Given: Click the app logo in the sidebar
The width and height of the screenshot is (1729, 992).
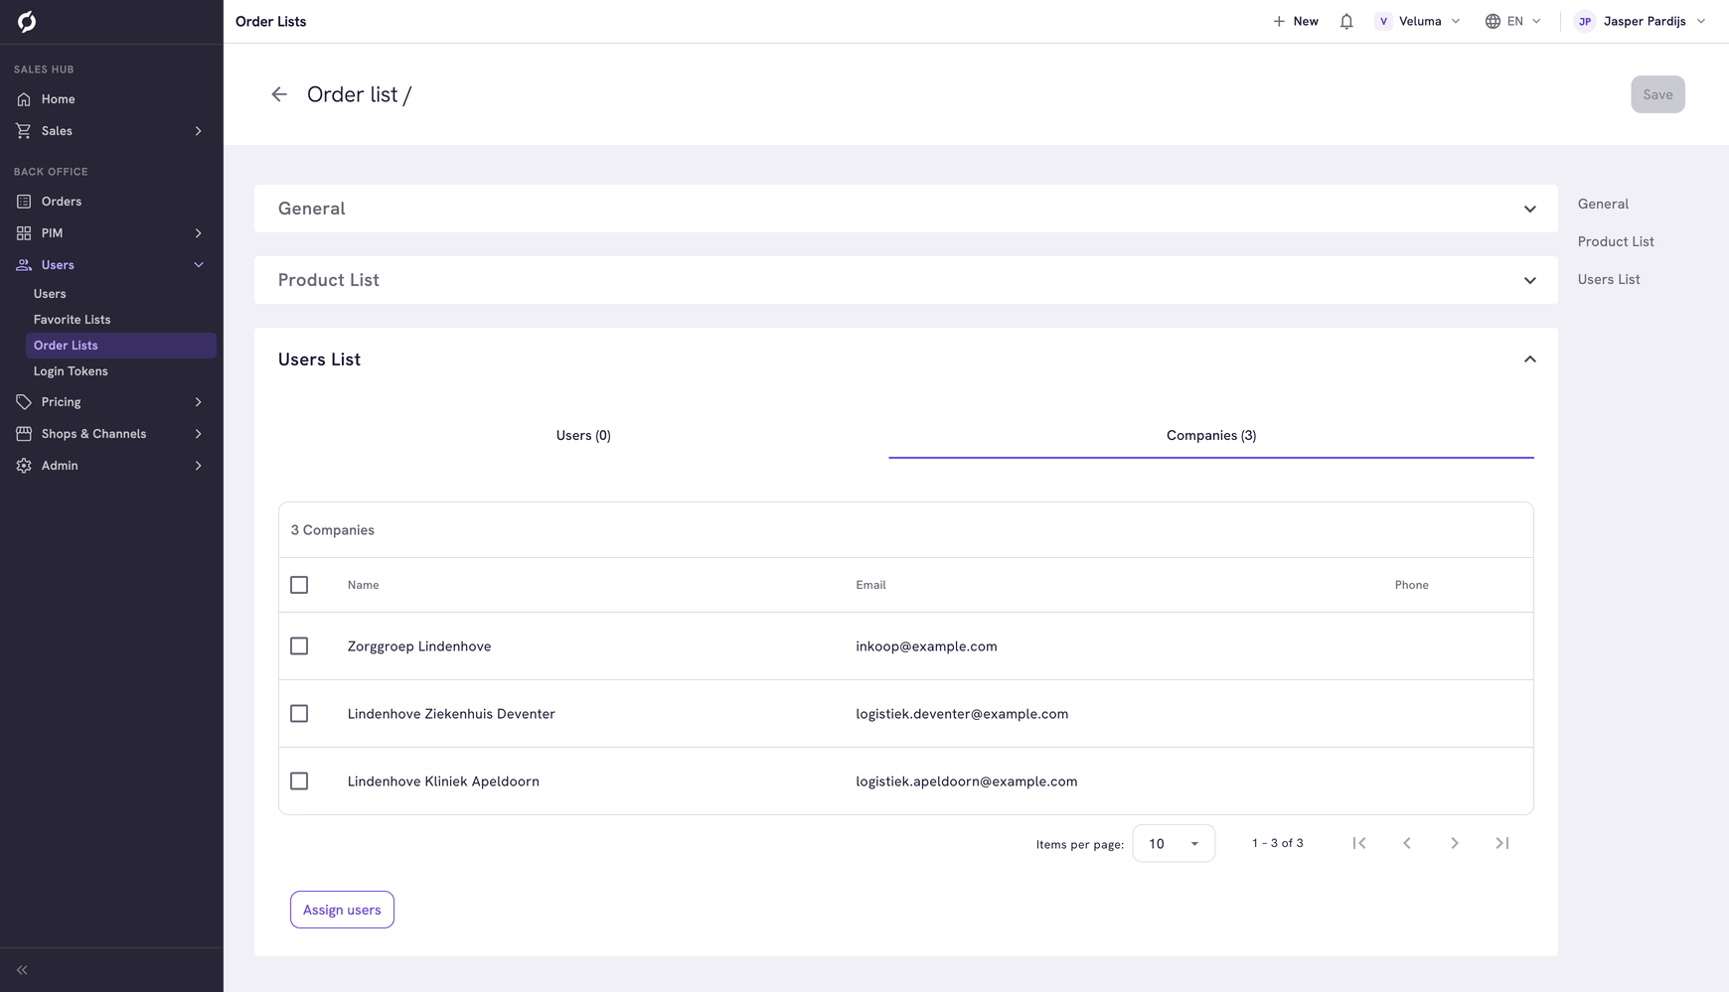Looking at the screenshot, I should click(27, 22).
